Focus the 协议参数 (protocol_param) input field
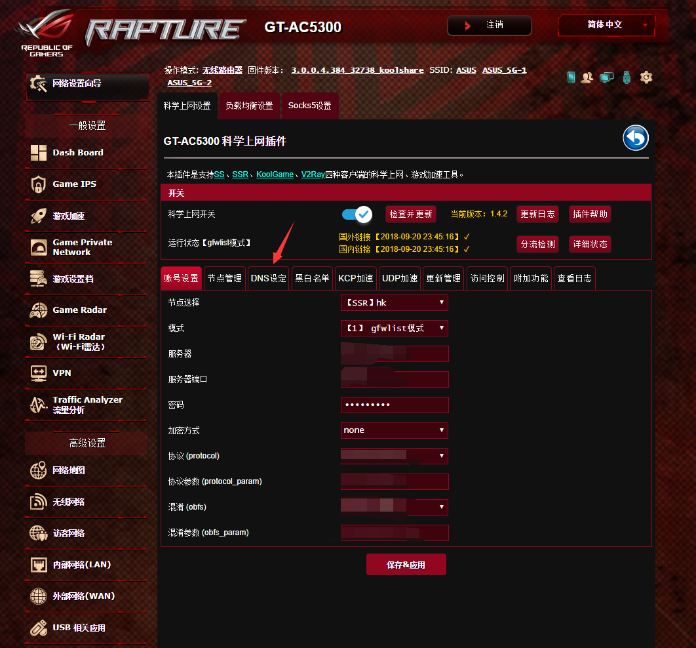Screen dimensions: 696x648 [395, 481]
